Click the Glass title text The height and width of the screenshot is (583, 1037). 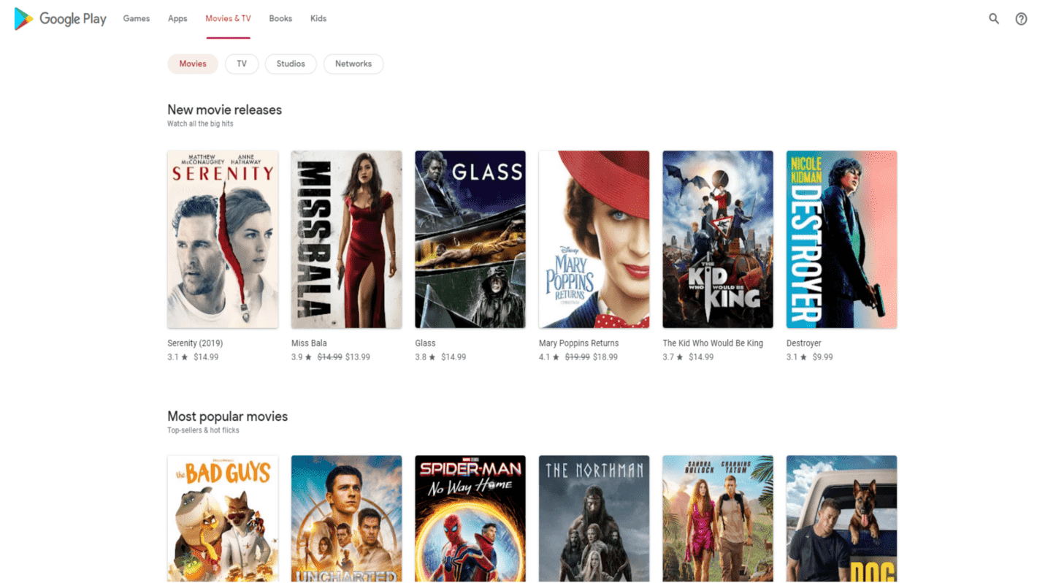point(425,343)
